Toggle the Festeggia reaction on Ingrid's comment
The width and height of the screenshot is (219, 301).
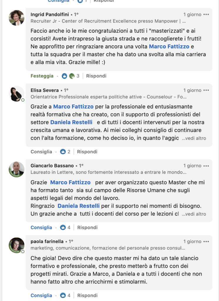pyautogui.click(x=42, y=76)
